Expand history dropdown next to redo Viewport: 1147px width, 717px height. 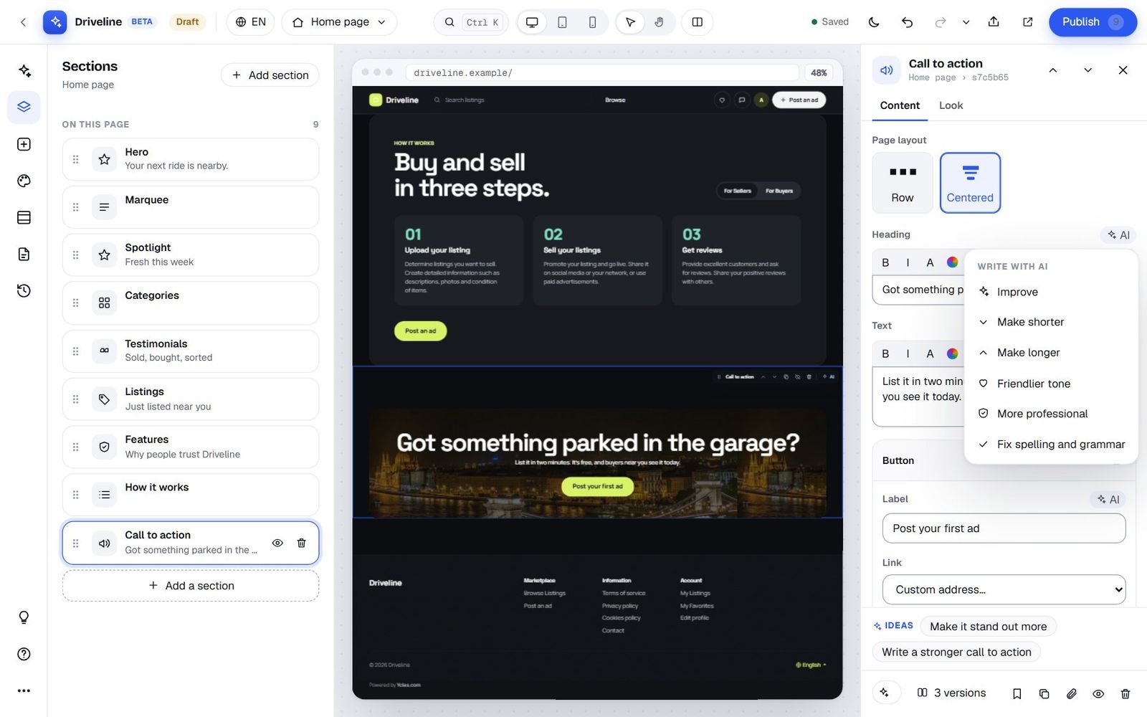(x=966, y=22)
